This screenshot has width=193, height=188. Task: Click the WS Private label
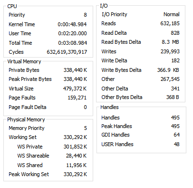[x=30, y=147]
